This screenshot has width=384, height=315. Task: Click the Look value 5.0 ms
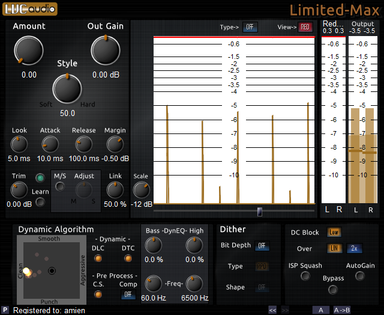pyautogui.click(x=19, y=159)
